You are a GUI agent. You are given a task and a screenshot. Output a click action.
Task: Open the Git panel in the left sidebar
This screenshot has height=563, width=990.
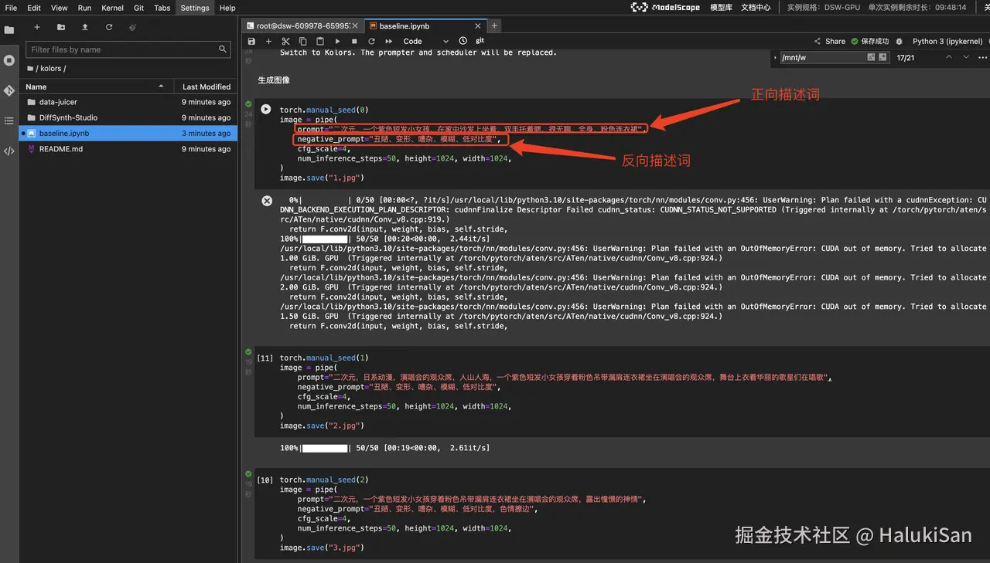click(9, 90)
